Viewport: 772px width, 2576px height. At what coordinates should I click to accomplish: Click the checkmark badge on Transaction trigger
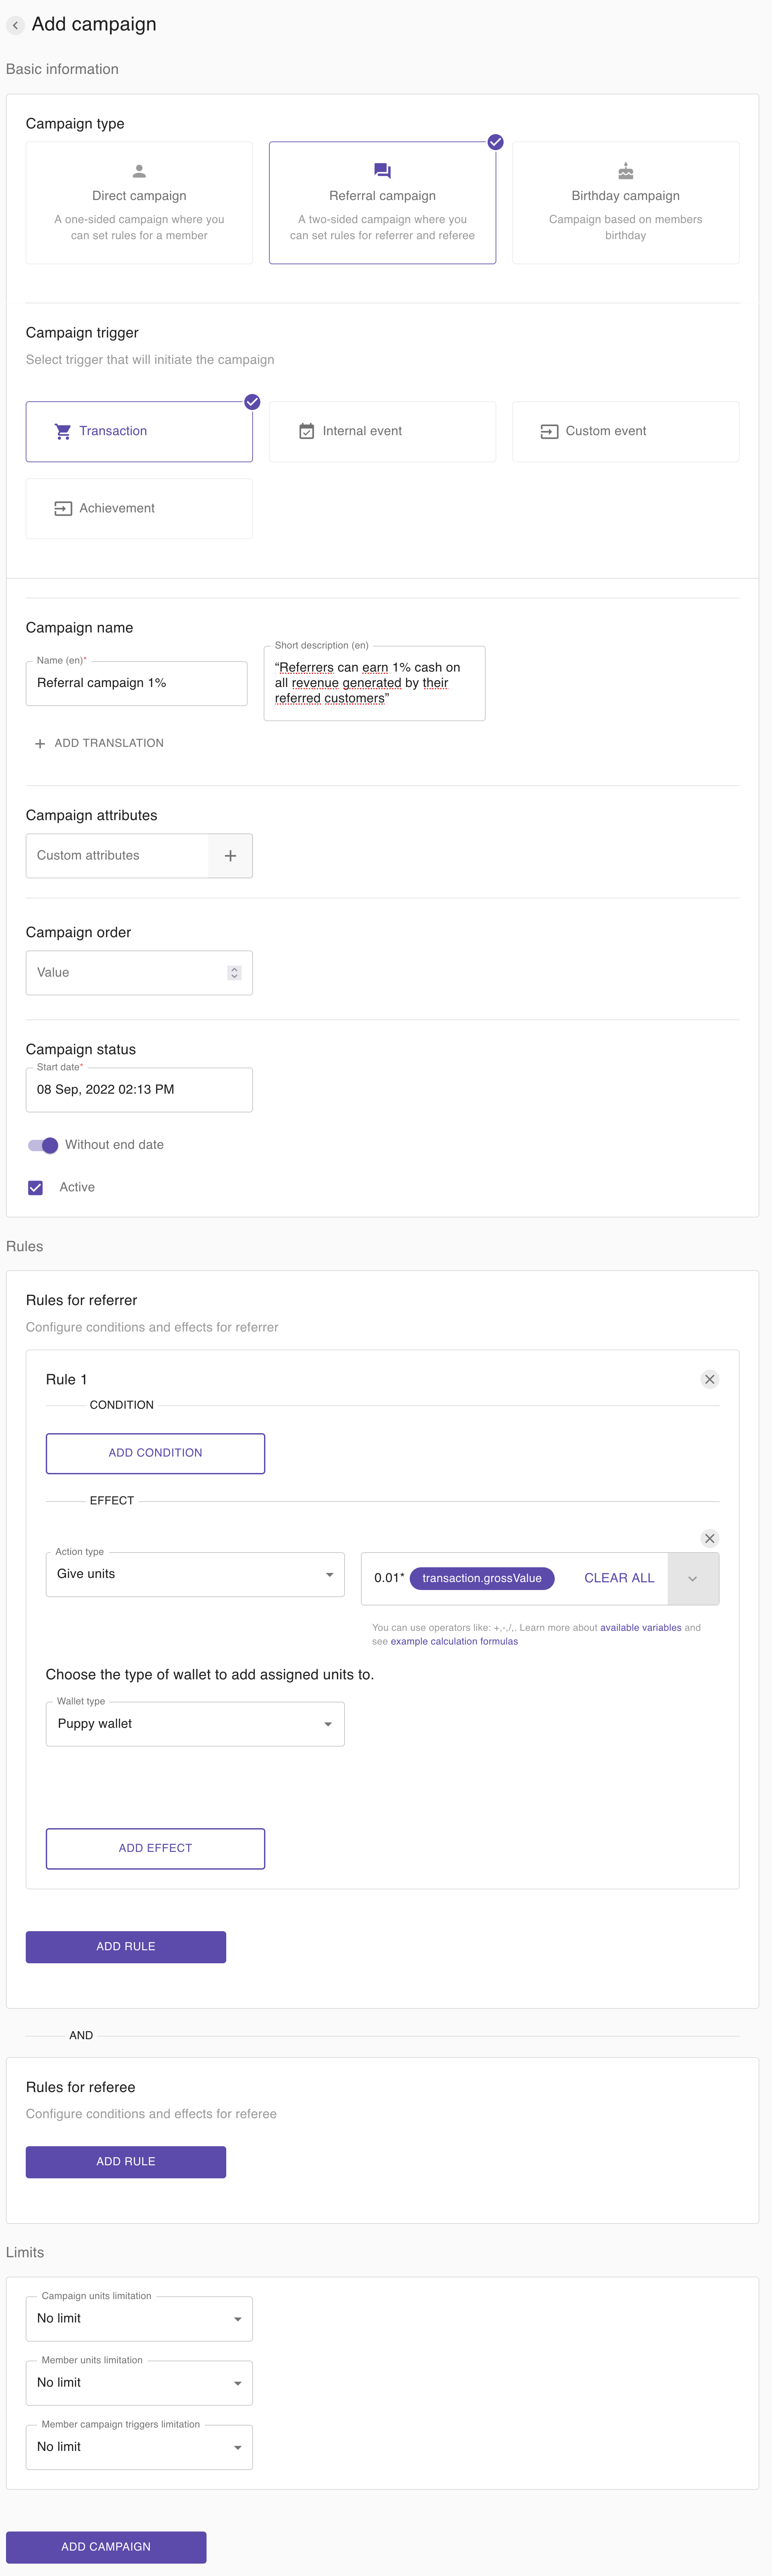coord(253,402)
